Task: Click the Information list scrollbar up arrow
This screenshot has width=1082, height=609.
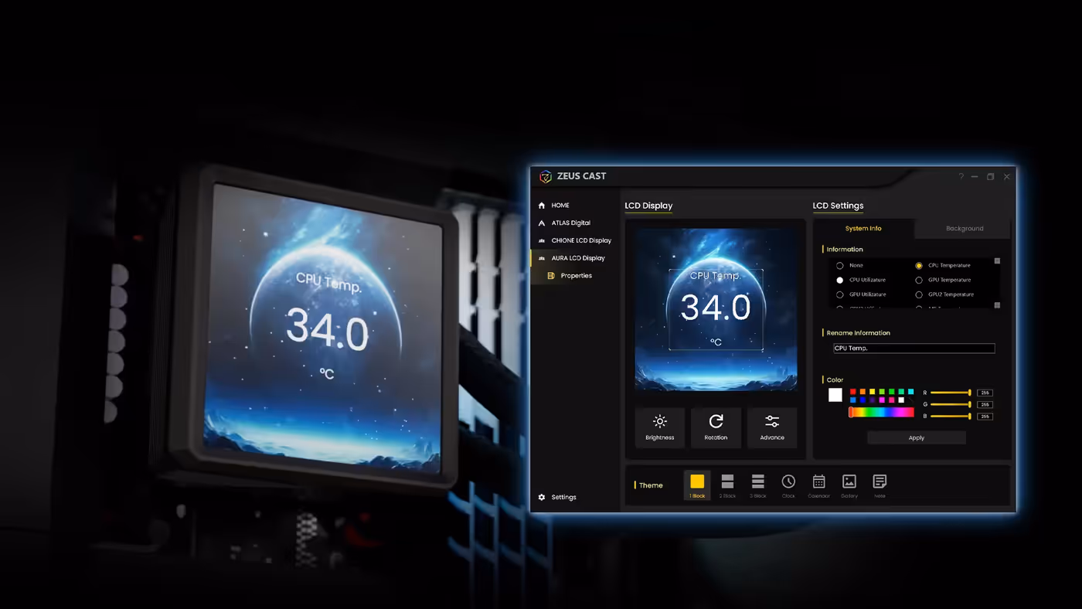Action: (x=997, y=261)
